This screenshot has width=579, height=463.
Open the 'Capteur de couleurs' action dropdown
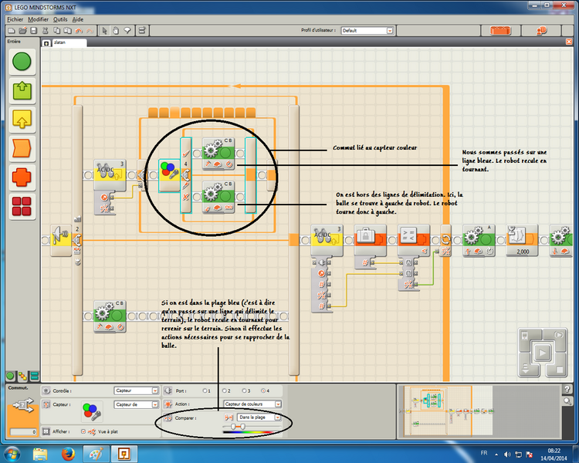277,404
